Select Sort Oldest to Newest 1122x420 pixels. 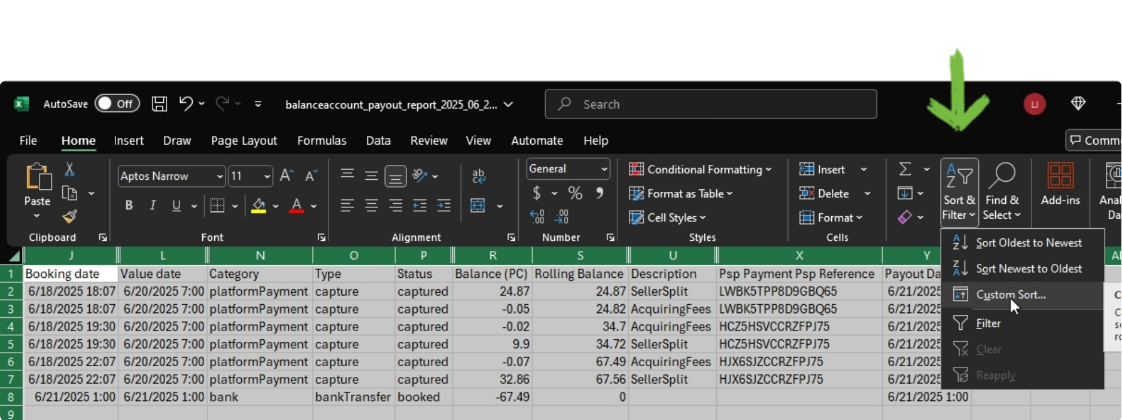(1028, 243)
